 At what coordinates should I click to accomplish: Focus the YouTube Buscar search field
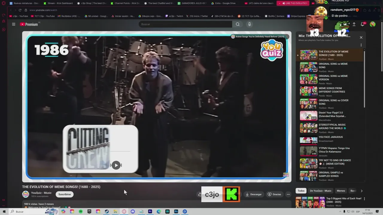click(x=186, y=24)
